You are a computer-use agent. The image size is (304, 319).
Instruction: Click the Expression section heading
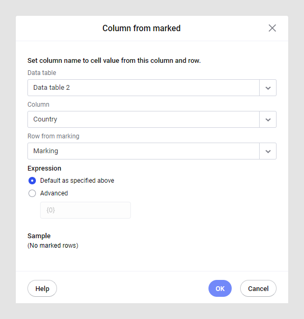point(44,168)
